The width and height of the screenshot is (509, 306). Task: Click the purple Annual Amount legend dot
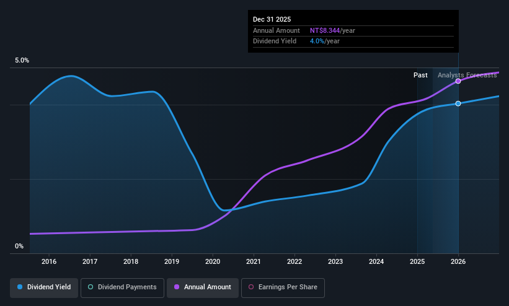(x=176, y=287)
